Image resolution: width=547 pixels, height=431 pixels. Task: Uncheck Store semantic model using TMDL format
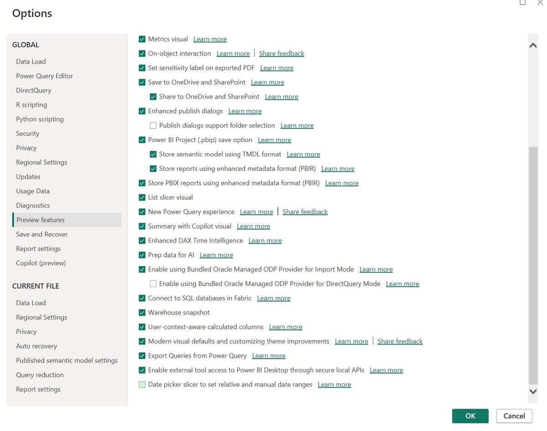click(x=153, y=154)
